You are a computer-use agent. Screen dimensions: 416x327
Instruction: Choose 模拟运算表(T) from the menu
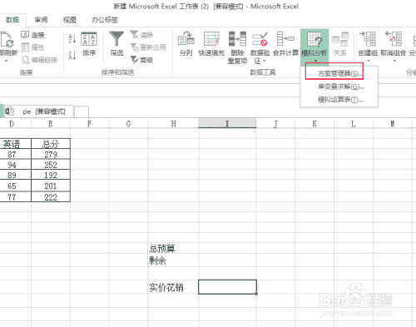(x=339, y=99)
